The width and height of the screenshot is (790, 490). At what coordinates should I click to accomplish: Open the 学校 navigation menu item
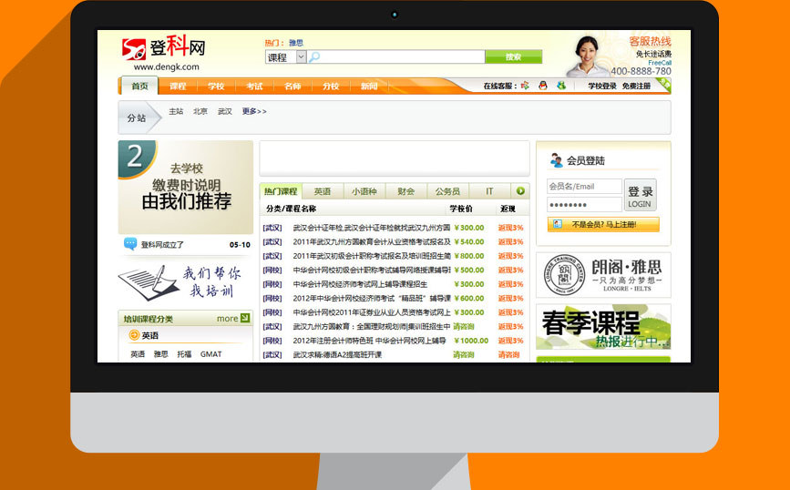tap(215, 87)
